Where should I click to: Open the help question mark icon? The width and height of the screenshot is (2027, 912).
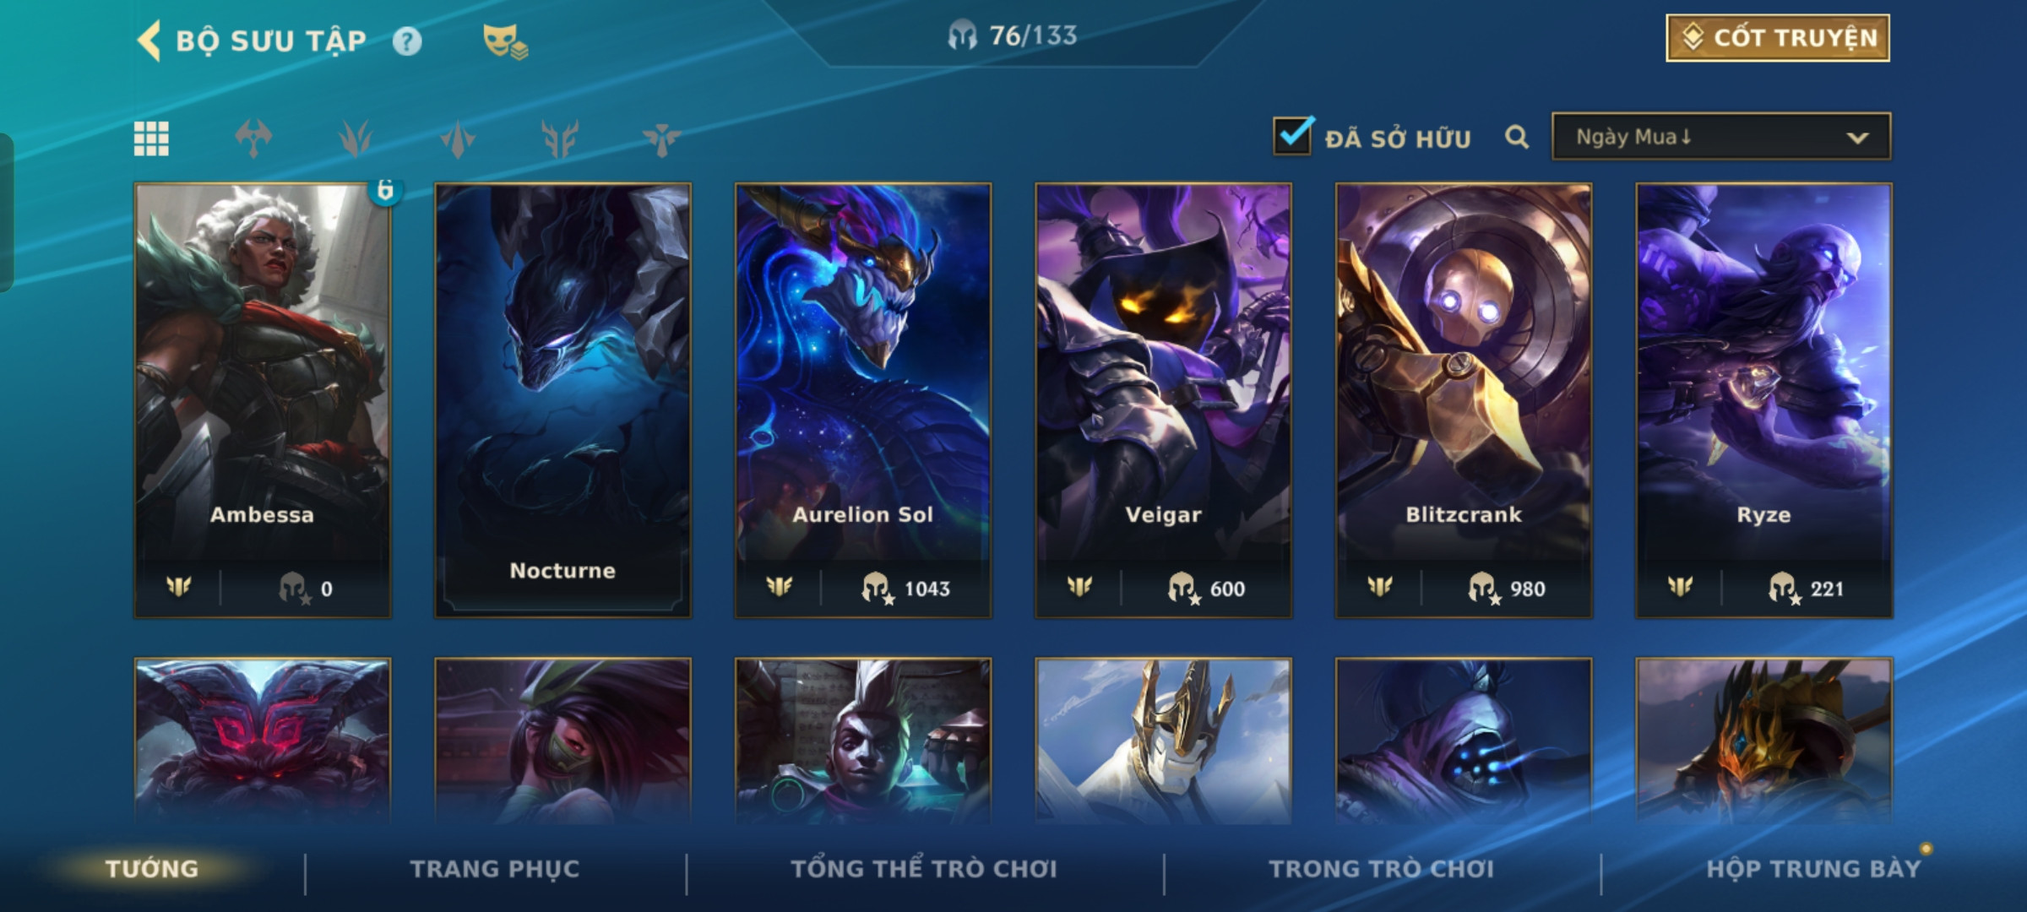(407, 41)
